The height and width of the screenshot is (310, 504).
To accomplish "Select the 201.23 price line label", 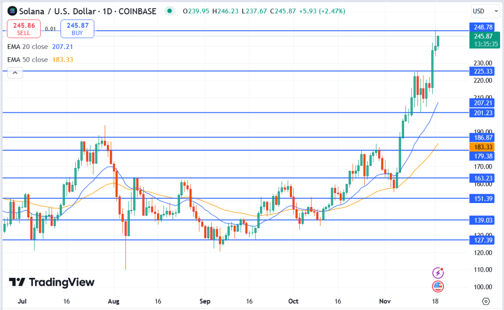I will coord(482,113).
